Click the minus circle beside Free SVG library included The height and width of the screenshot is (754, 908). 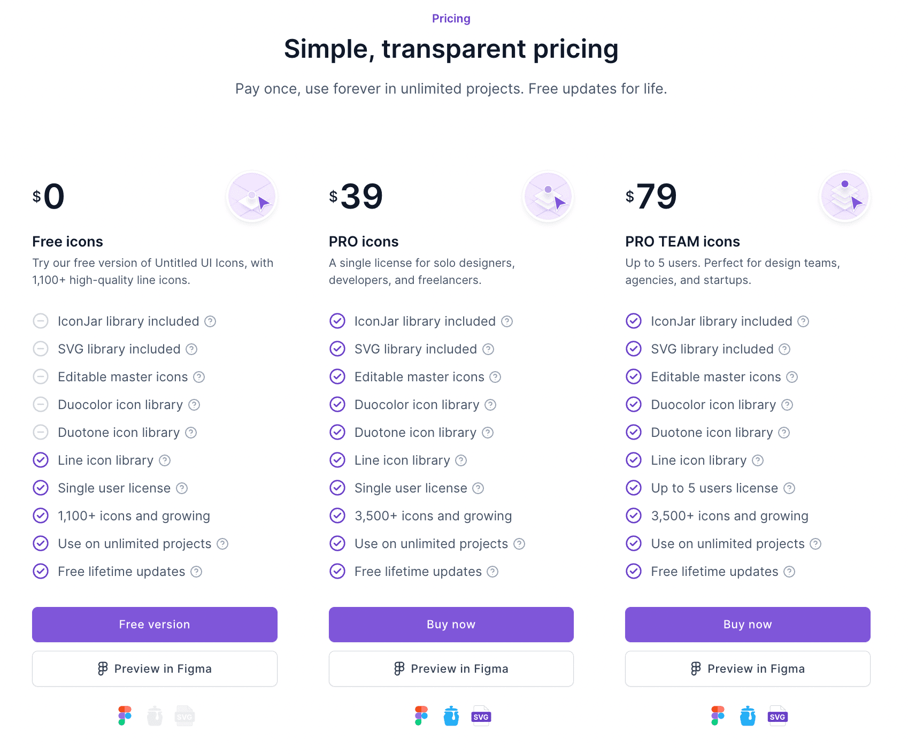[41, 349]
